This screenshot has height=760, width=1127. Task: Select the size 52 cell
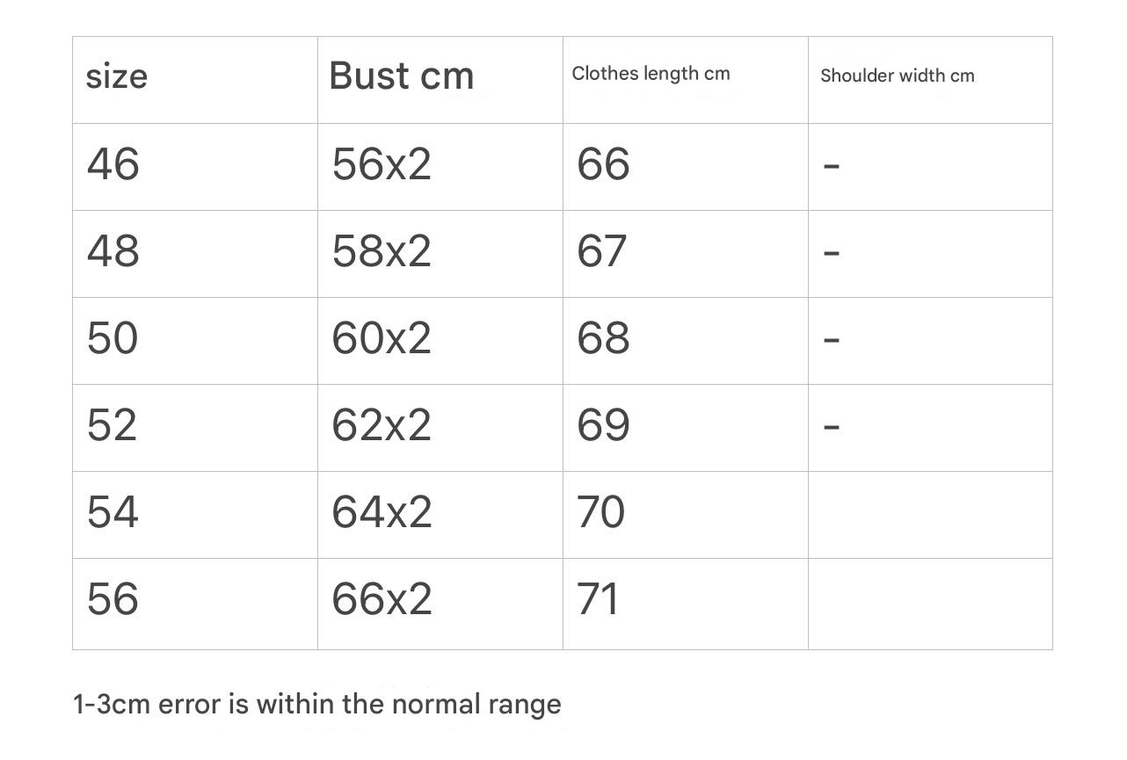(113, 425)
